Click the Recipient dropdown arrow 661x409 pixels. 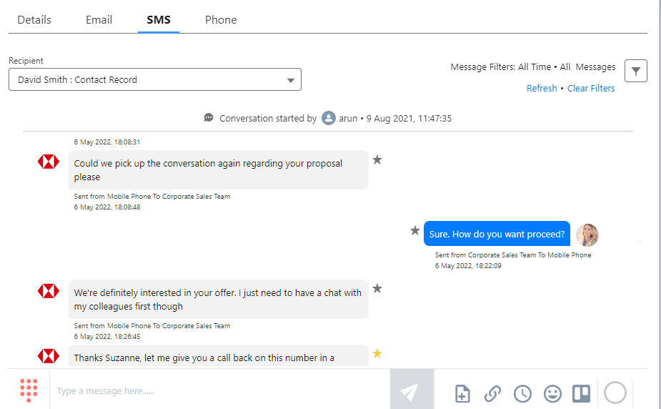coord(290,80)
